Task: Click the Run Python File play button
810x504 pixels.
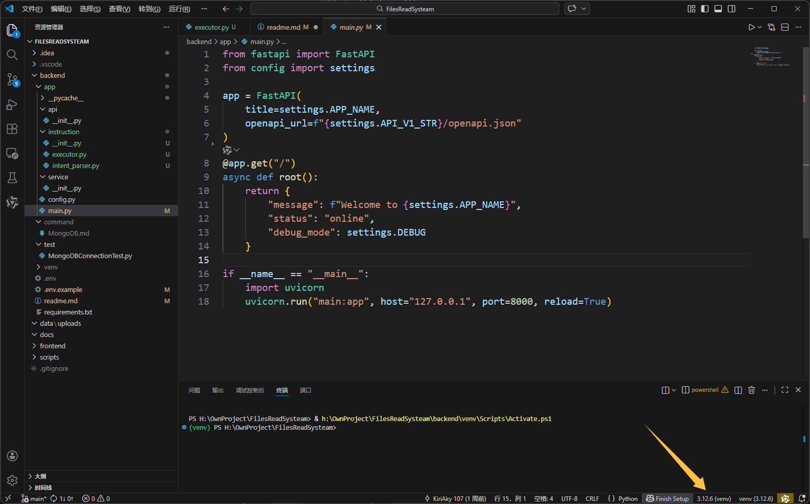Action: tap(751, 27)
